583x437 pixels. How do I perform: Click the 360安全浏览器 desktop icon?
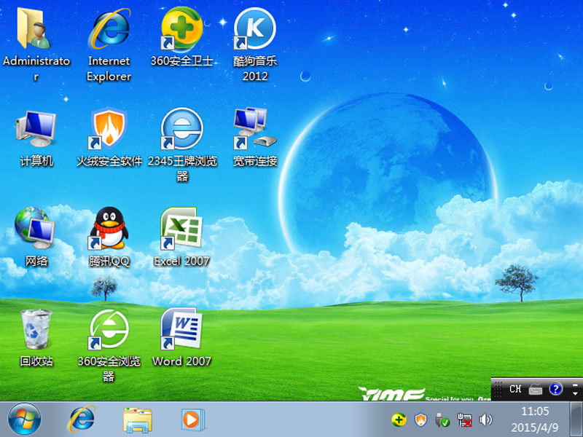(109, 329)
